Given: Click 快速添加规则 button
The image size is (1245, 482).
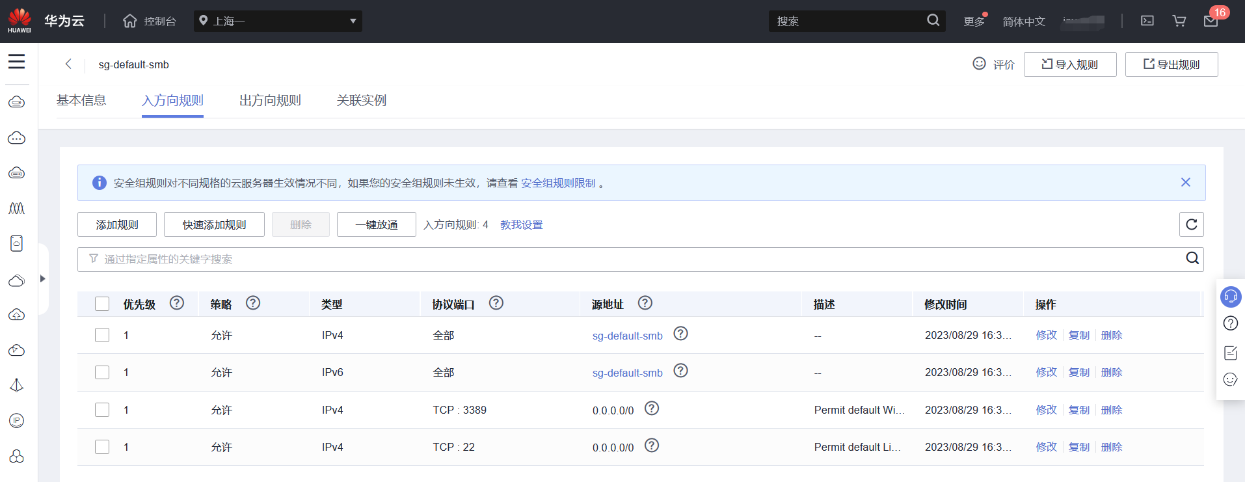Looking at the screenshot, I should click(x=214, y=224).
